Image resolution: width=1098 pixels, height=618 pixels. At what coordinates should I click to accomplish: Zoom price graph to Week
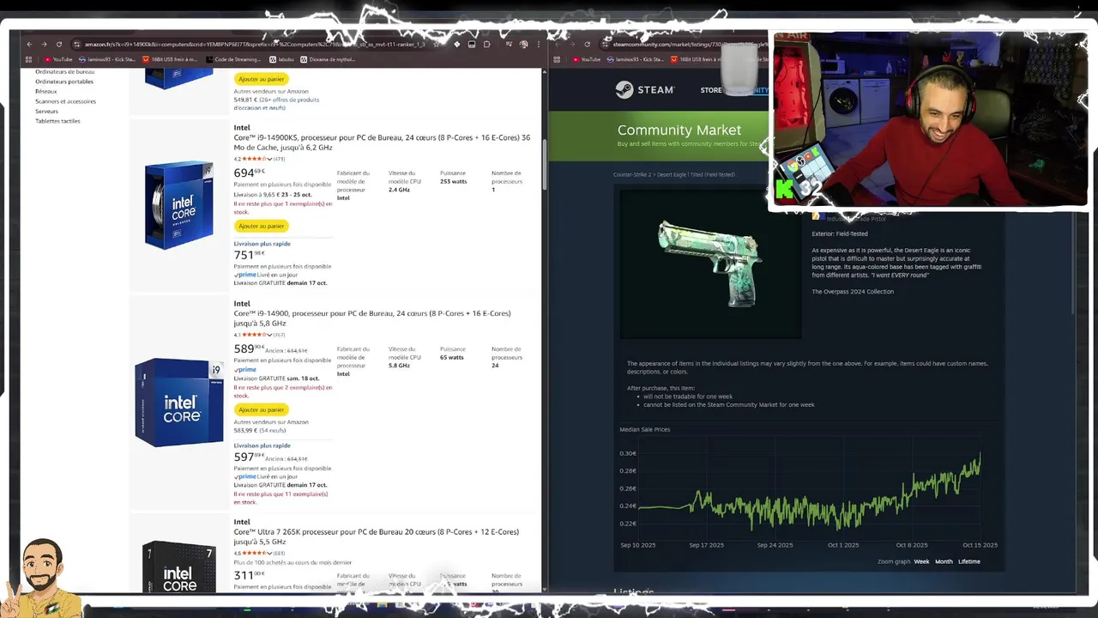(921, 561)
